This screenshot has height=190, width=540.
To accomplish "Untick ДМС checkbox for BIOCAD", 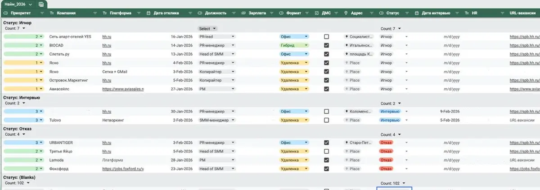I will 326,45.
